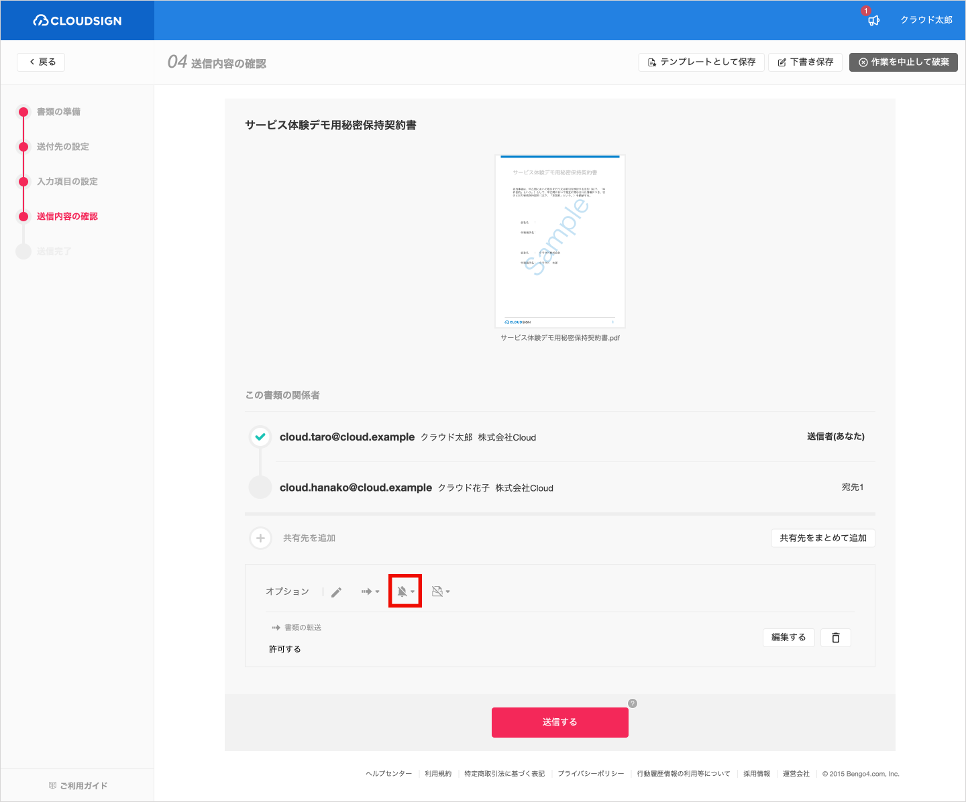Click 共有先をまとめて追加 button

point(823,538)
